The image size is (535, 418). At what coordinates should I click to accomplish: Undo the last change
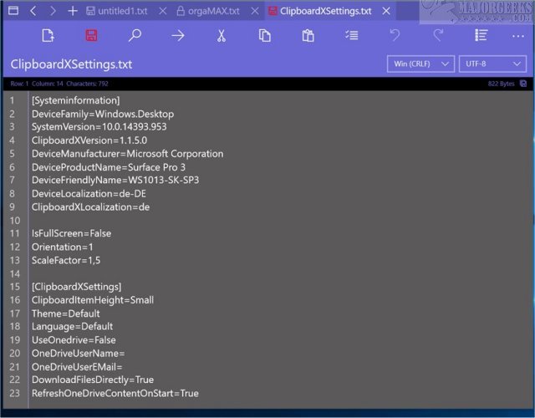click(x=395, y=35)
